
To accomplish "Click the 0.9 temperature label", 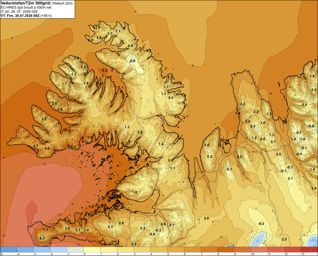I will 130,46.
